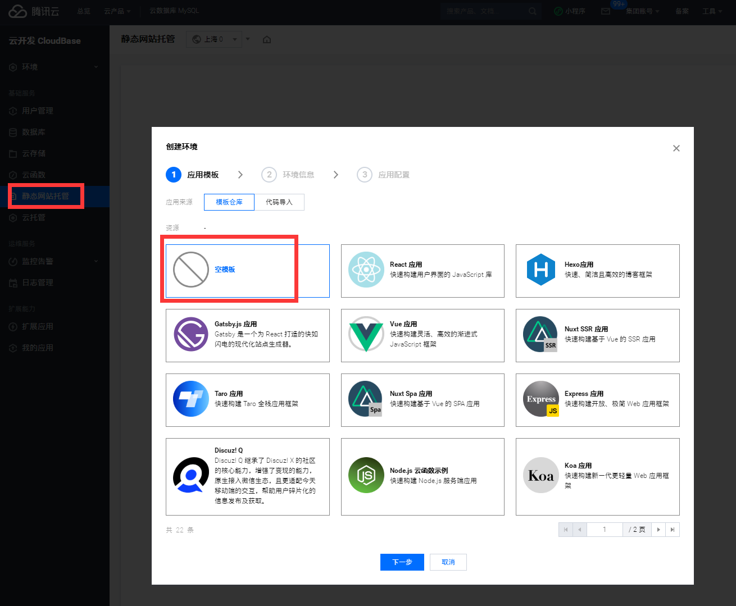Open 云数据库 MySQL top navigation item
Screen dimensions: 736x606
(174, 11)
